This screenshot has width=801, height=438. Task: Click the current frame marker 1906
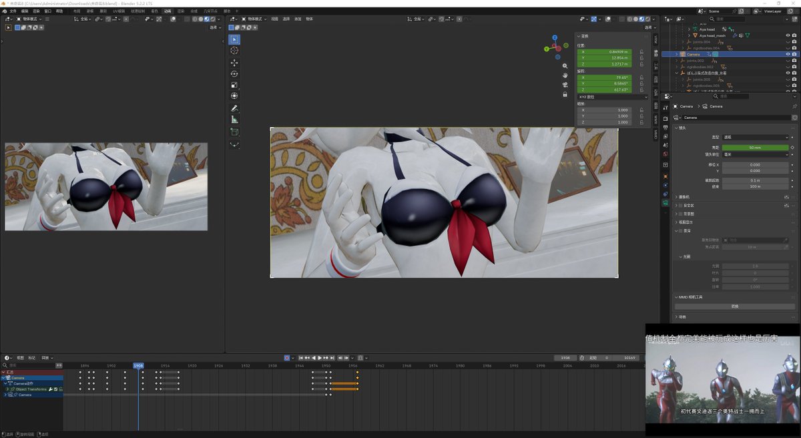coord(138,366)
